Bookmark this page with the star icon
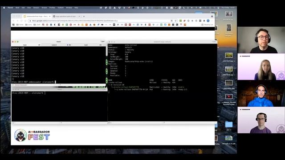This screenshot has width=285, height=160. pos(175,21)
